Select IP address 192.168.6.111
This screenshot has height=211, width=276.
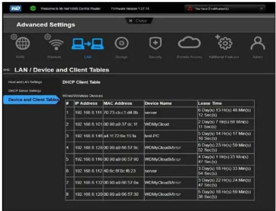pyautogui.click(x=88, y=113)
